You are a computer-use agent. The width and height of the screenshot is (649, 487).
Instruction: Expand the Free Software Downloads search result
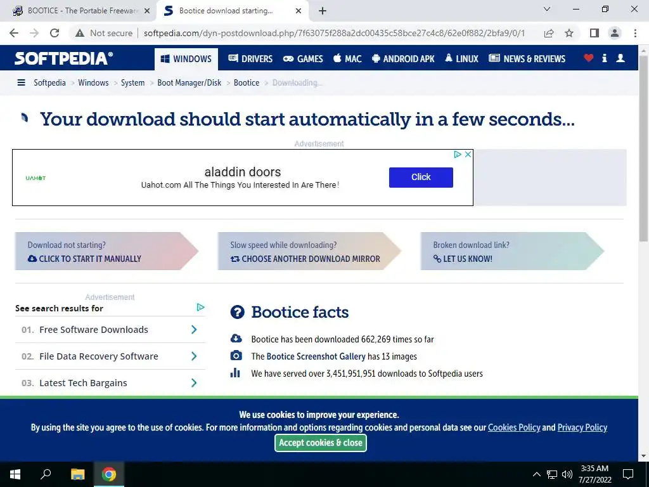[x=110, y=330]
